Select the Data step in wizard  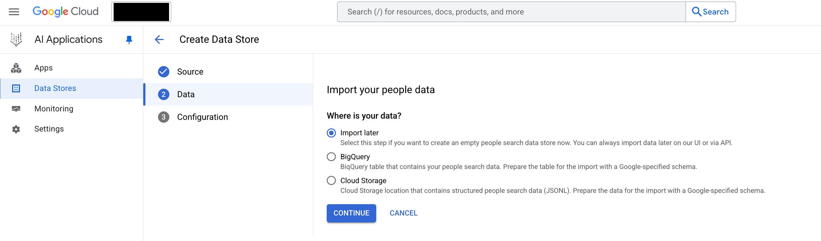click(186, 94)
